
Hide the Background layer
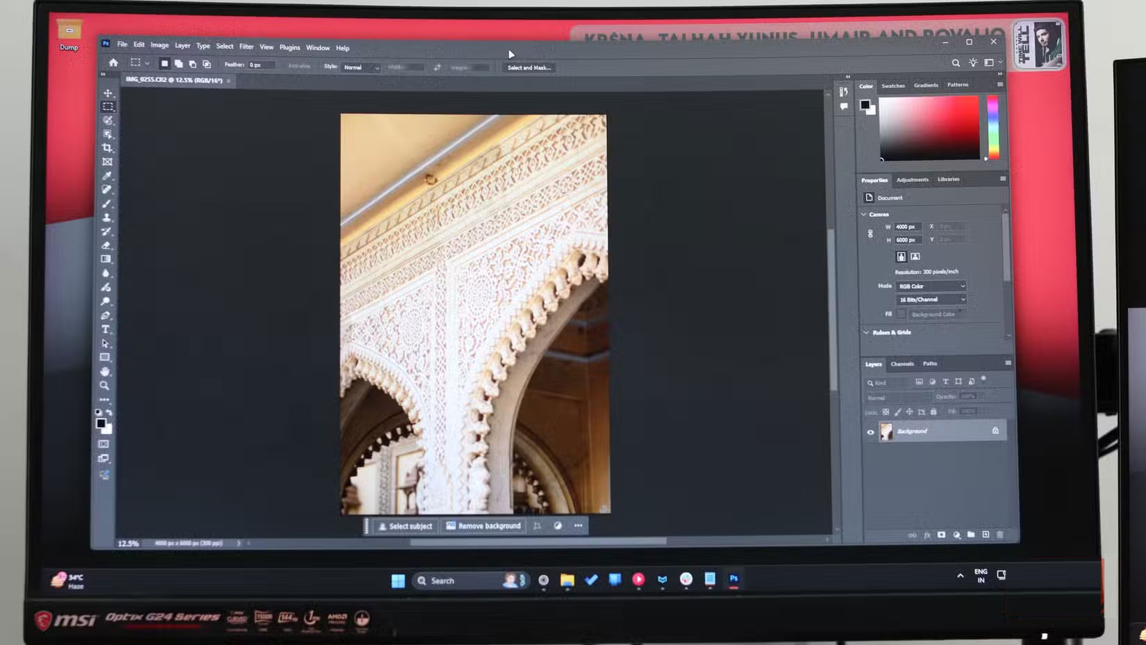870,431
